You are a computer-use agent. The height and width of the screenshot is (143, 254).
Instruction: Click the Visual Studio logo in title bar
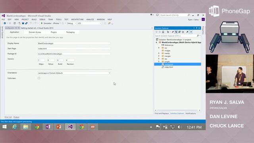point(3,15)
